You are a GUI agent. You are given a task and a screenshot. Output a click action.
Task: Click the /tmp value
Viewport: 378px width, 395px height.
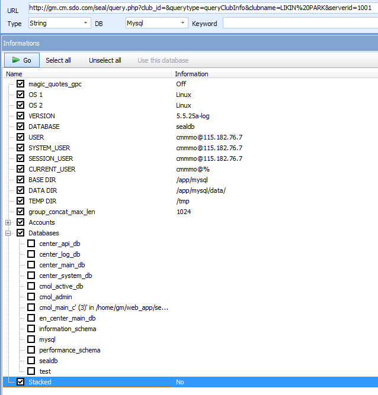(182, 201)
